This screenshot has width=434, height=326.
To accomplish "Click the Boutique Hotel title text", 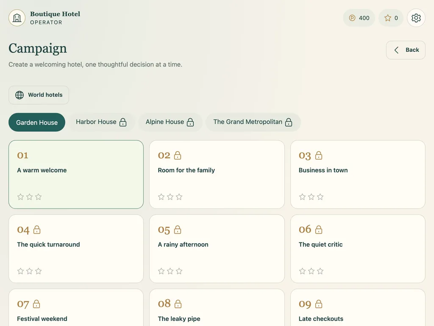I will click(x=55, y=14).
